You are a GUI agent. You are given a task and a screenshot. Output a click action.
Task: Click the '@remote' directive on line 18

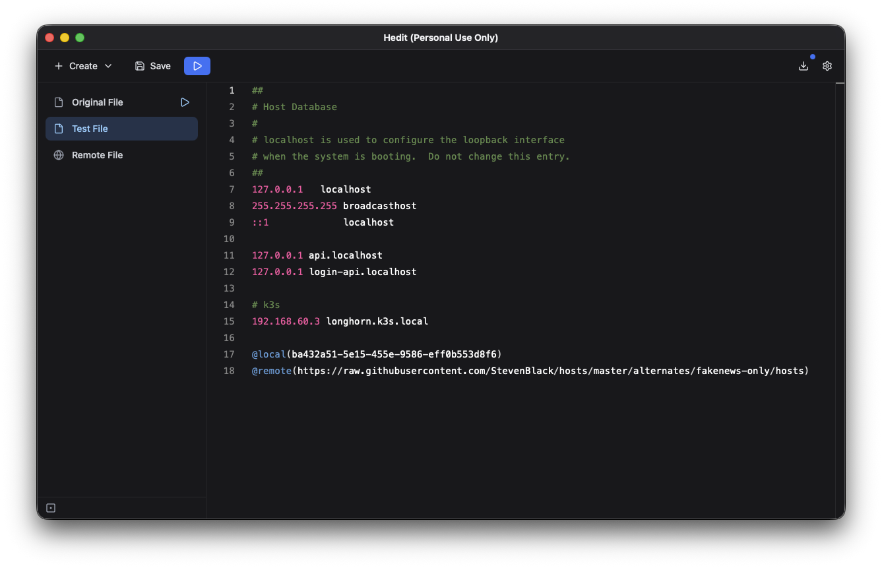272,371
